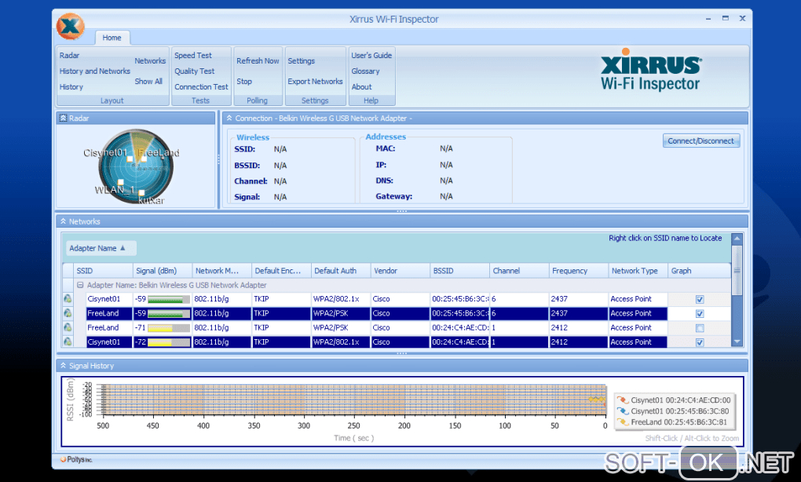Open the About dialog

[x=362, y=87]
